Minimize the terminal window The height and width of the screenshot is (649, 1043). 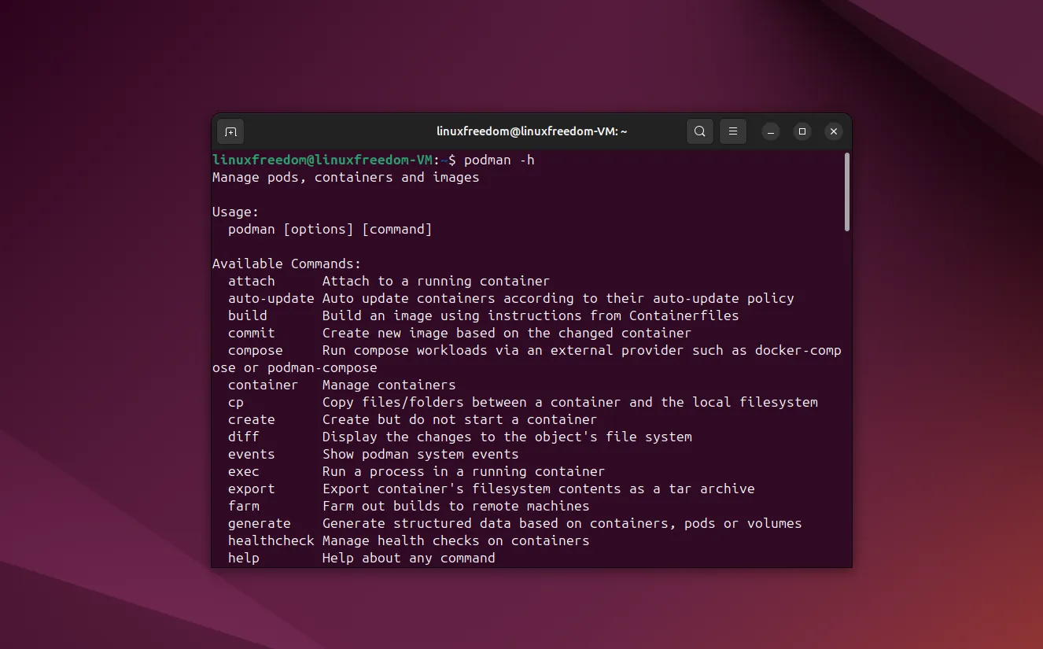click(x=771, y=131)
